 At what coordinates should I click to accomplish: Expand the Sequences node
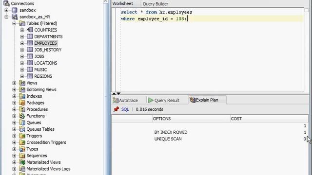14,156
